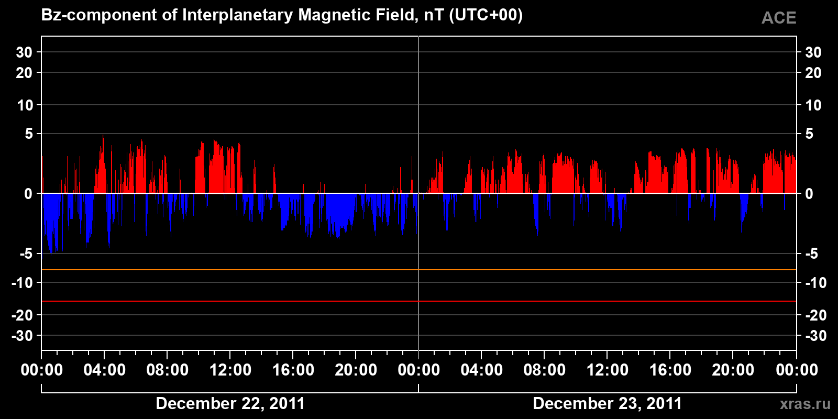Click the 0 label on the left axis

(x=29, y=194)
